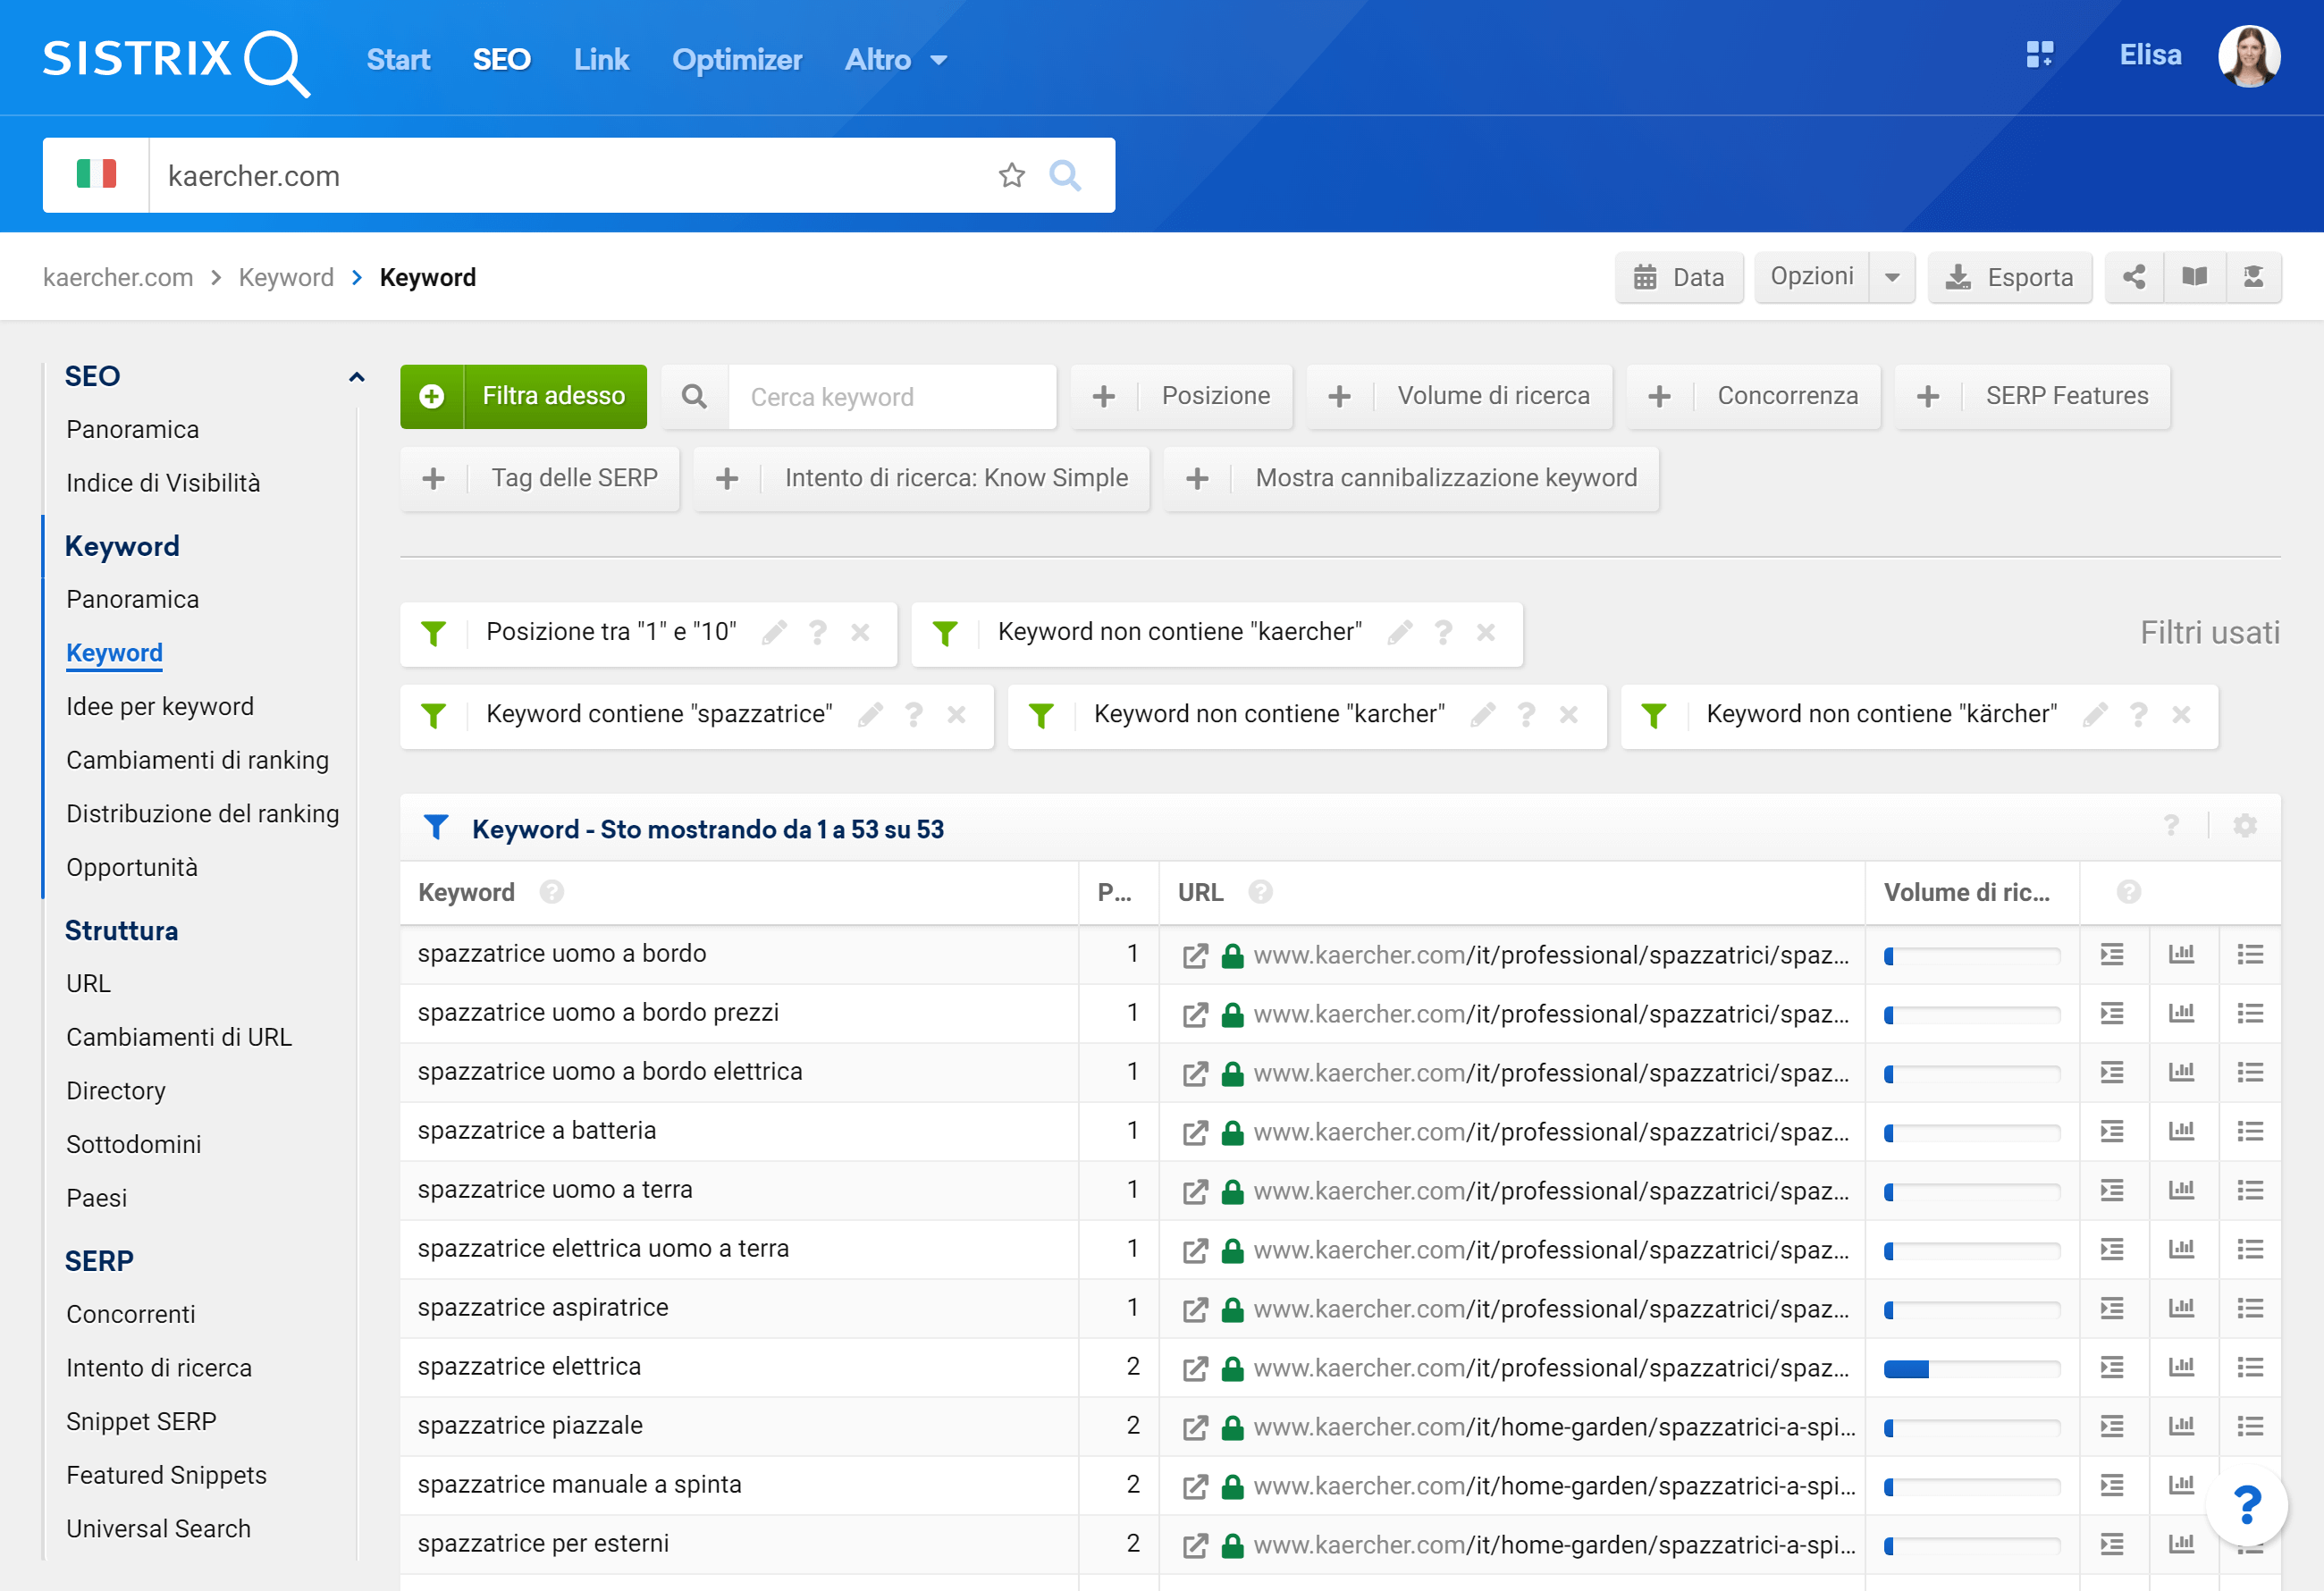Image resolution: width=2324 pixels, height=1591 pixels.
Task: Click the share icon in toolbar
Action: 2134,277
